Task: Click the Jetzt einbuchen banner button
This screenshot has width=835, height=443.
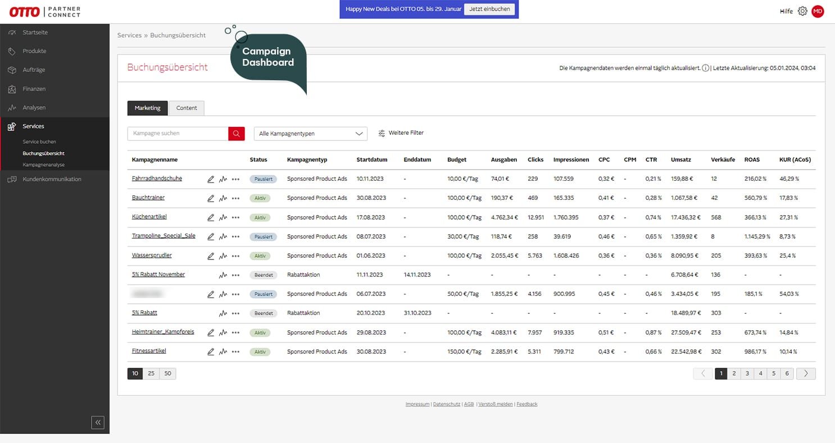Action: coord(489,10)
